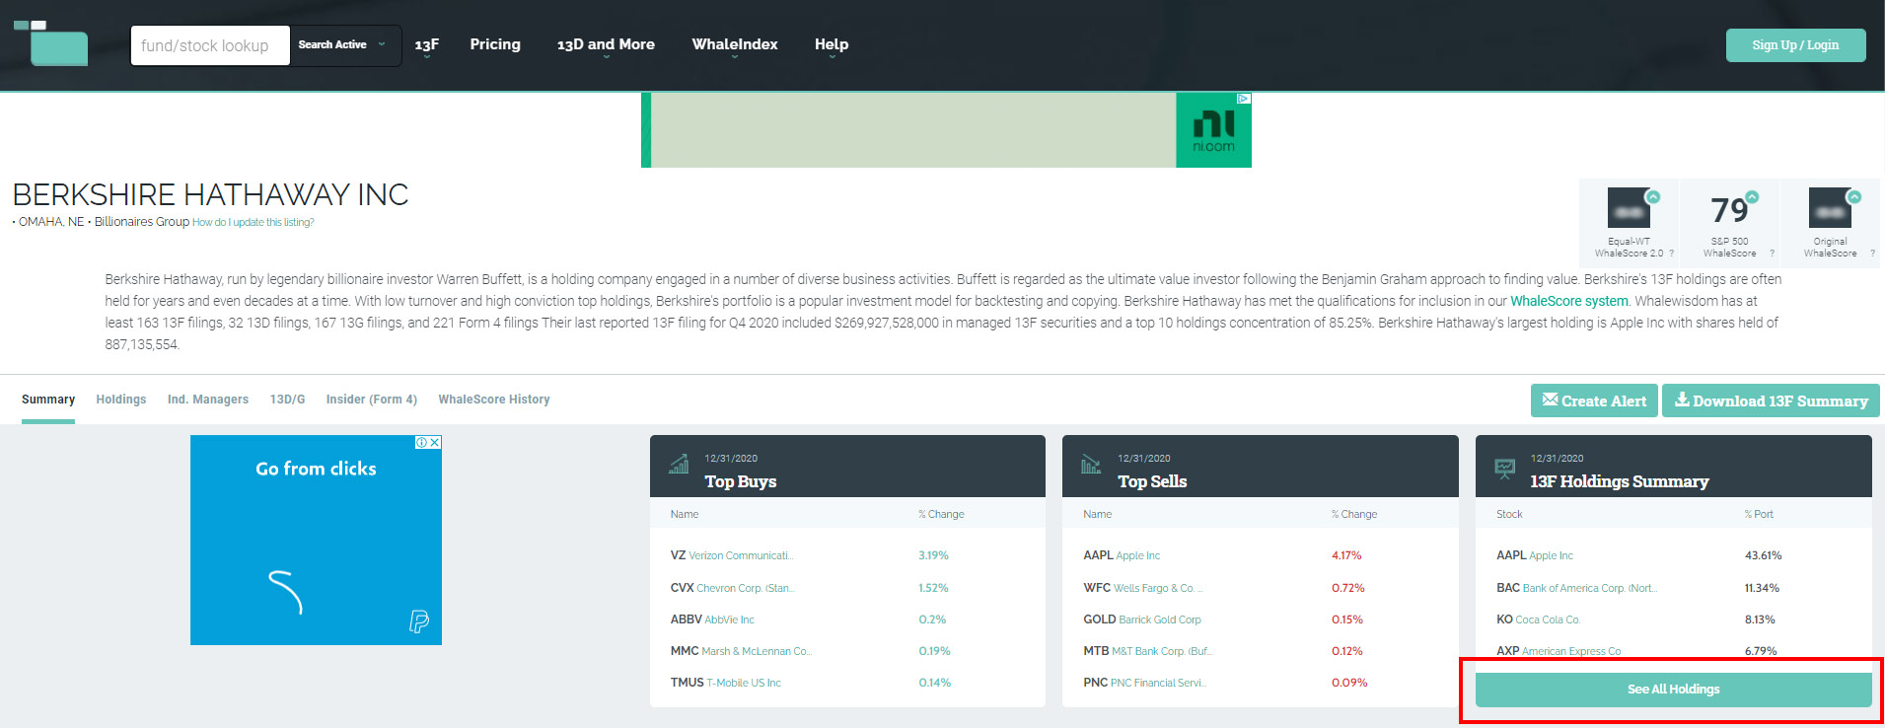
Task: Click the 4.17% change for Apple
Action: [1346, 555]
